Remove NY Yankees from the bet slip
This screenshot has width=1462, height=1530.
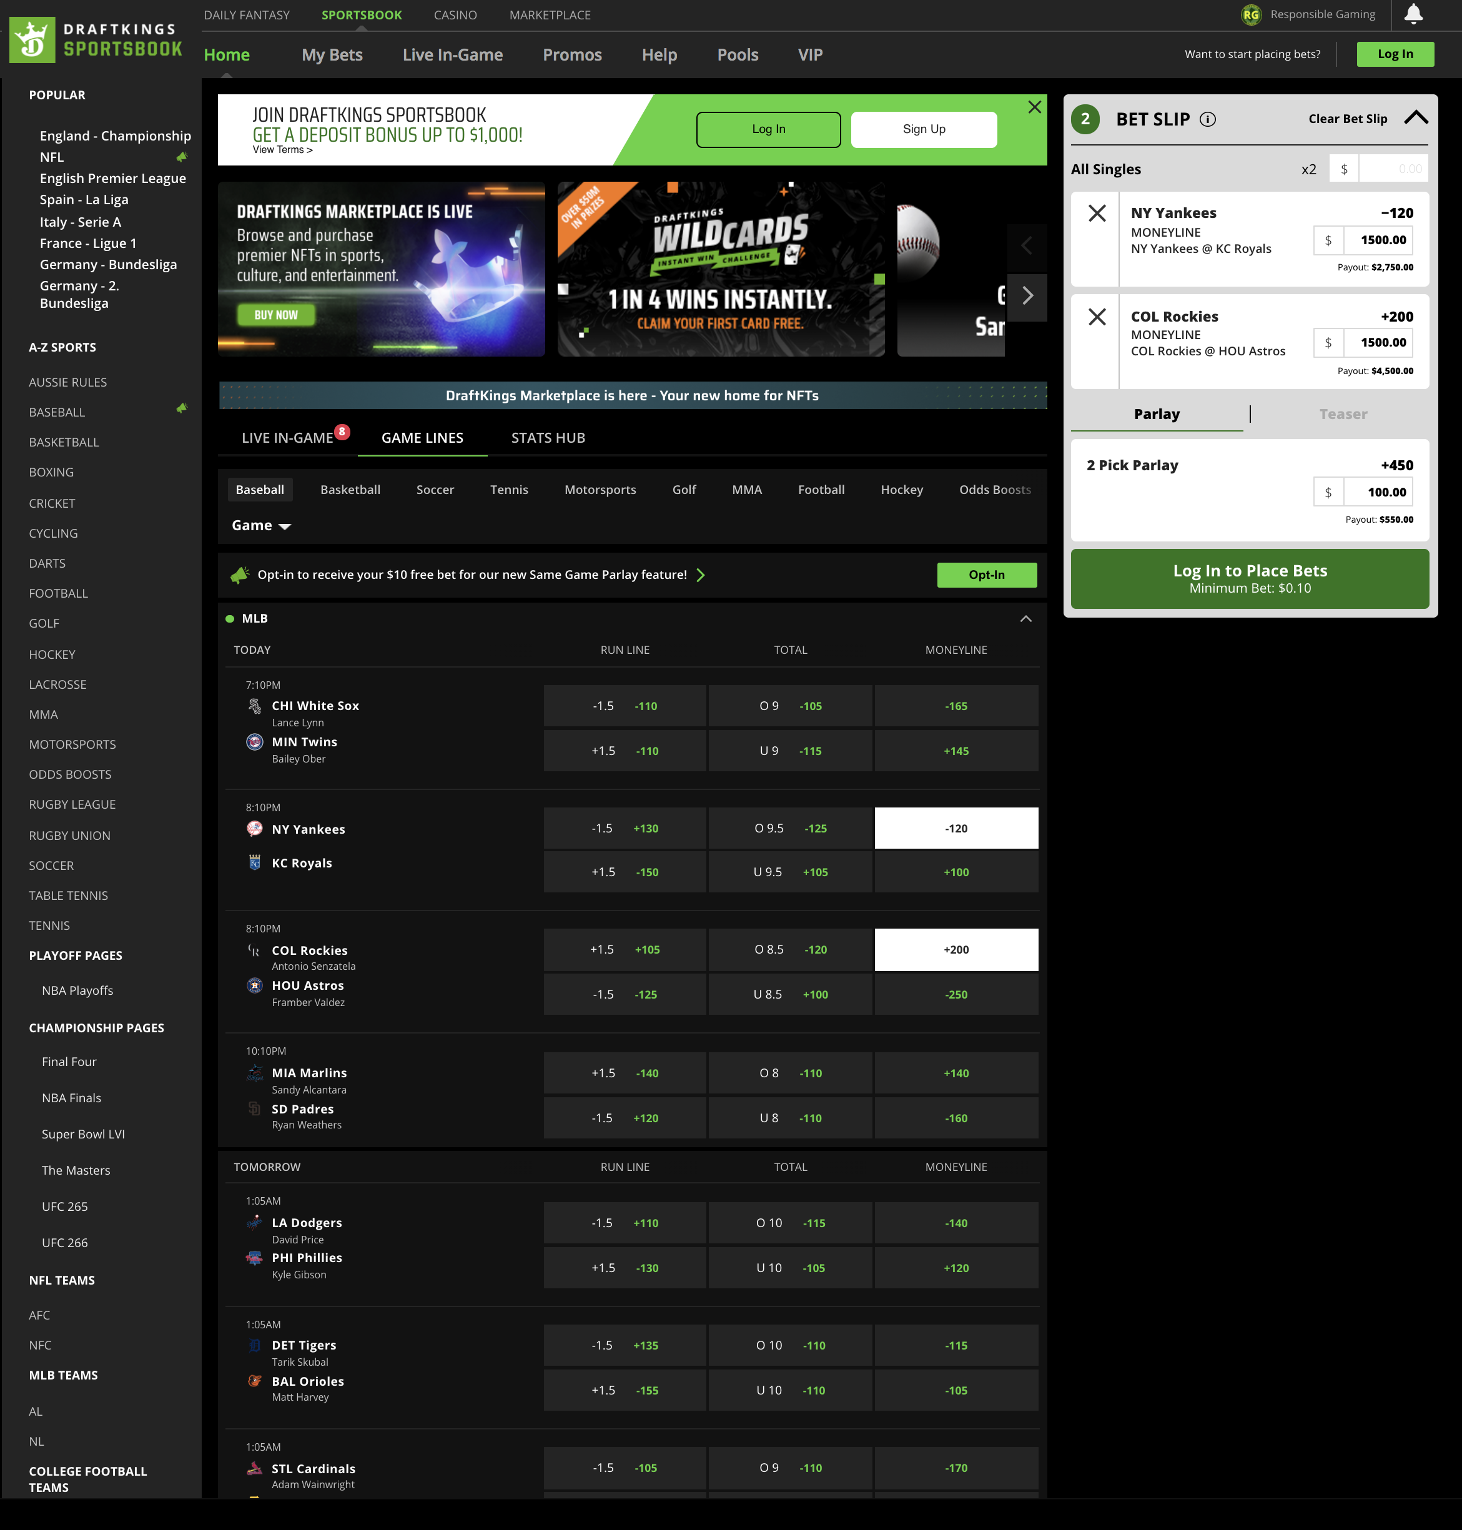pos(1097,213)
